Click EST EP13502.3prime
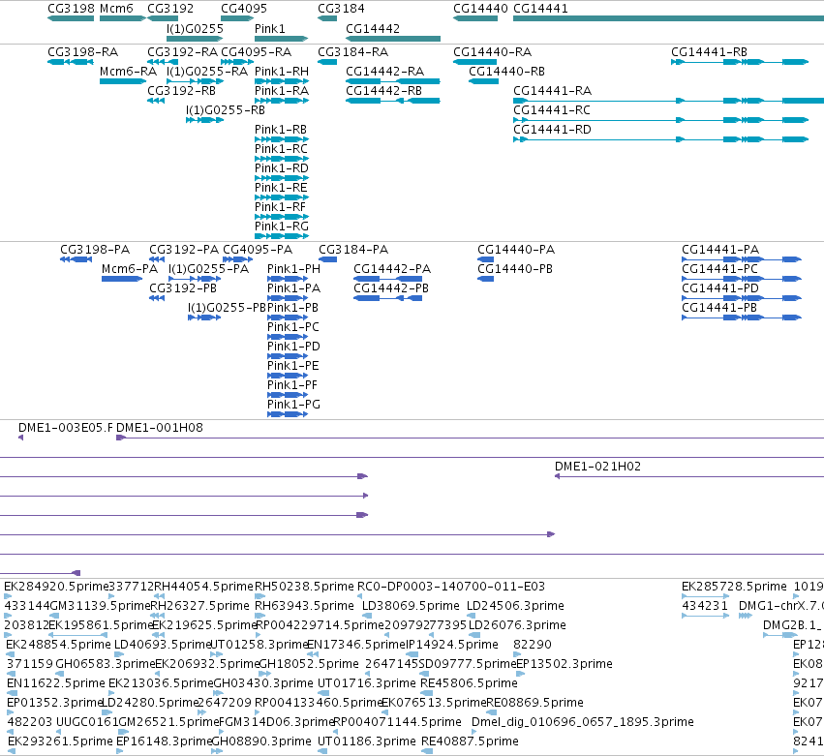The height and width of the screenshot is (756, 824). pyautogui.click(x=564, y=663)
